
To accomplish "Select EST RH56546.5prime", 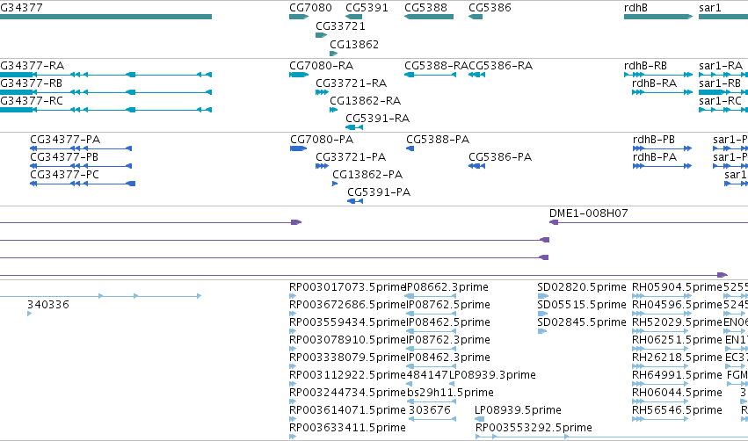I will (661, 420).
